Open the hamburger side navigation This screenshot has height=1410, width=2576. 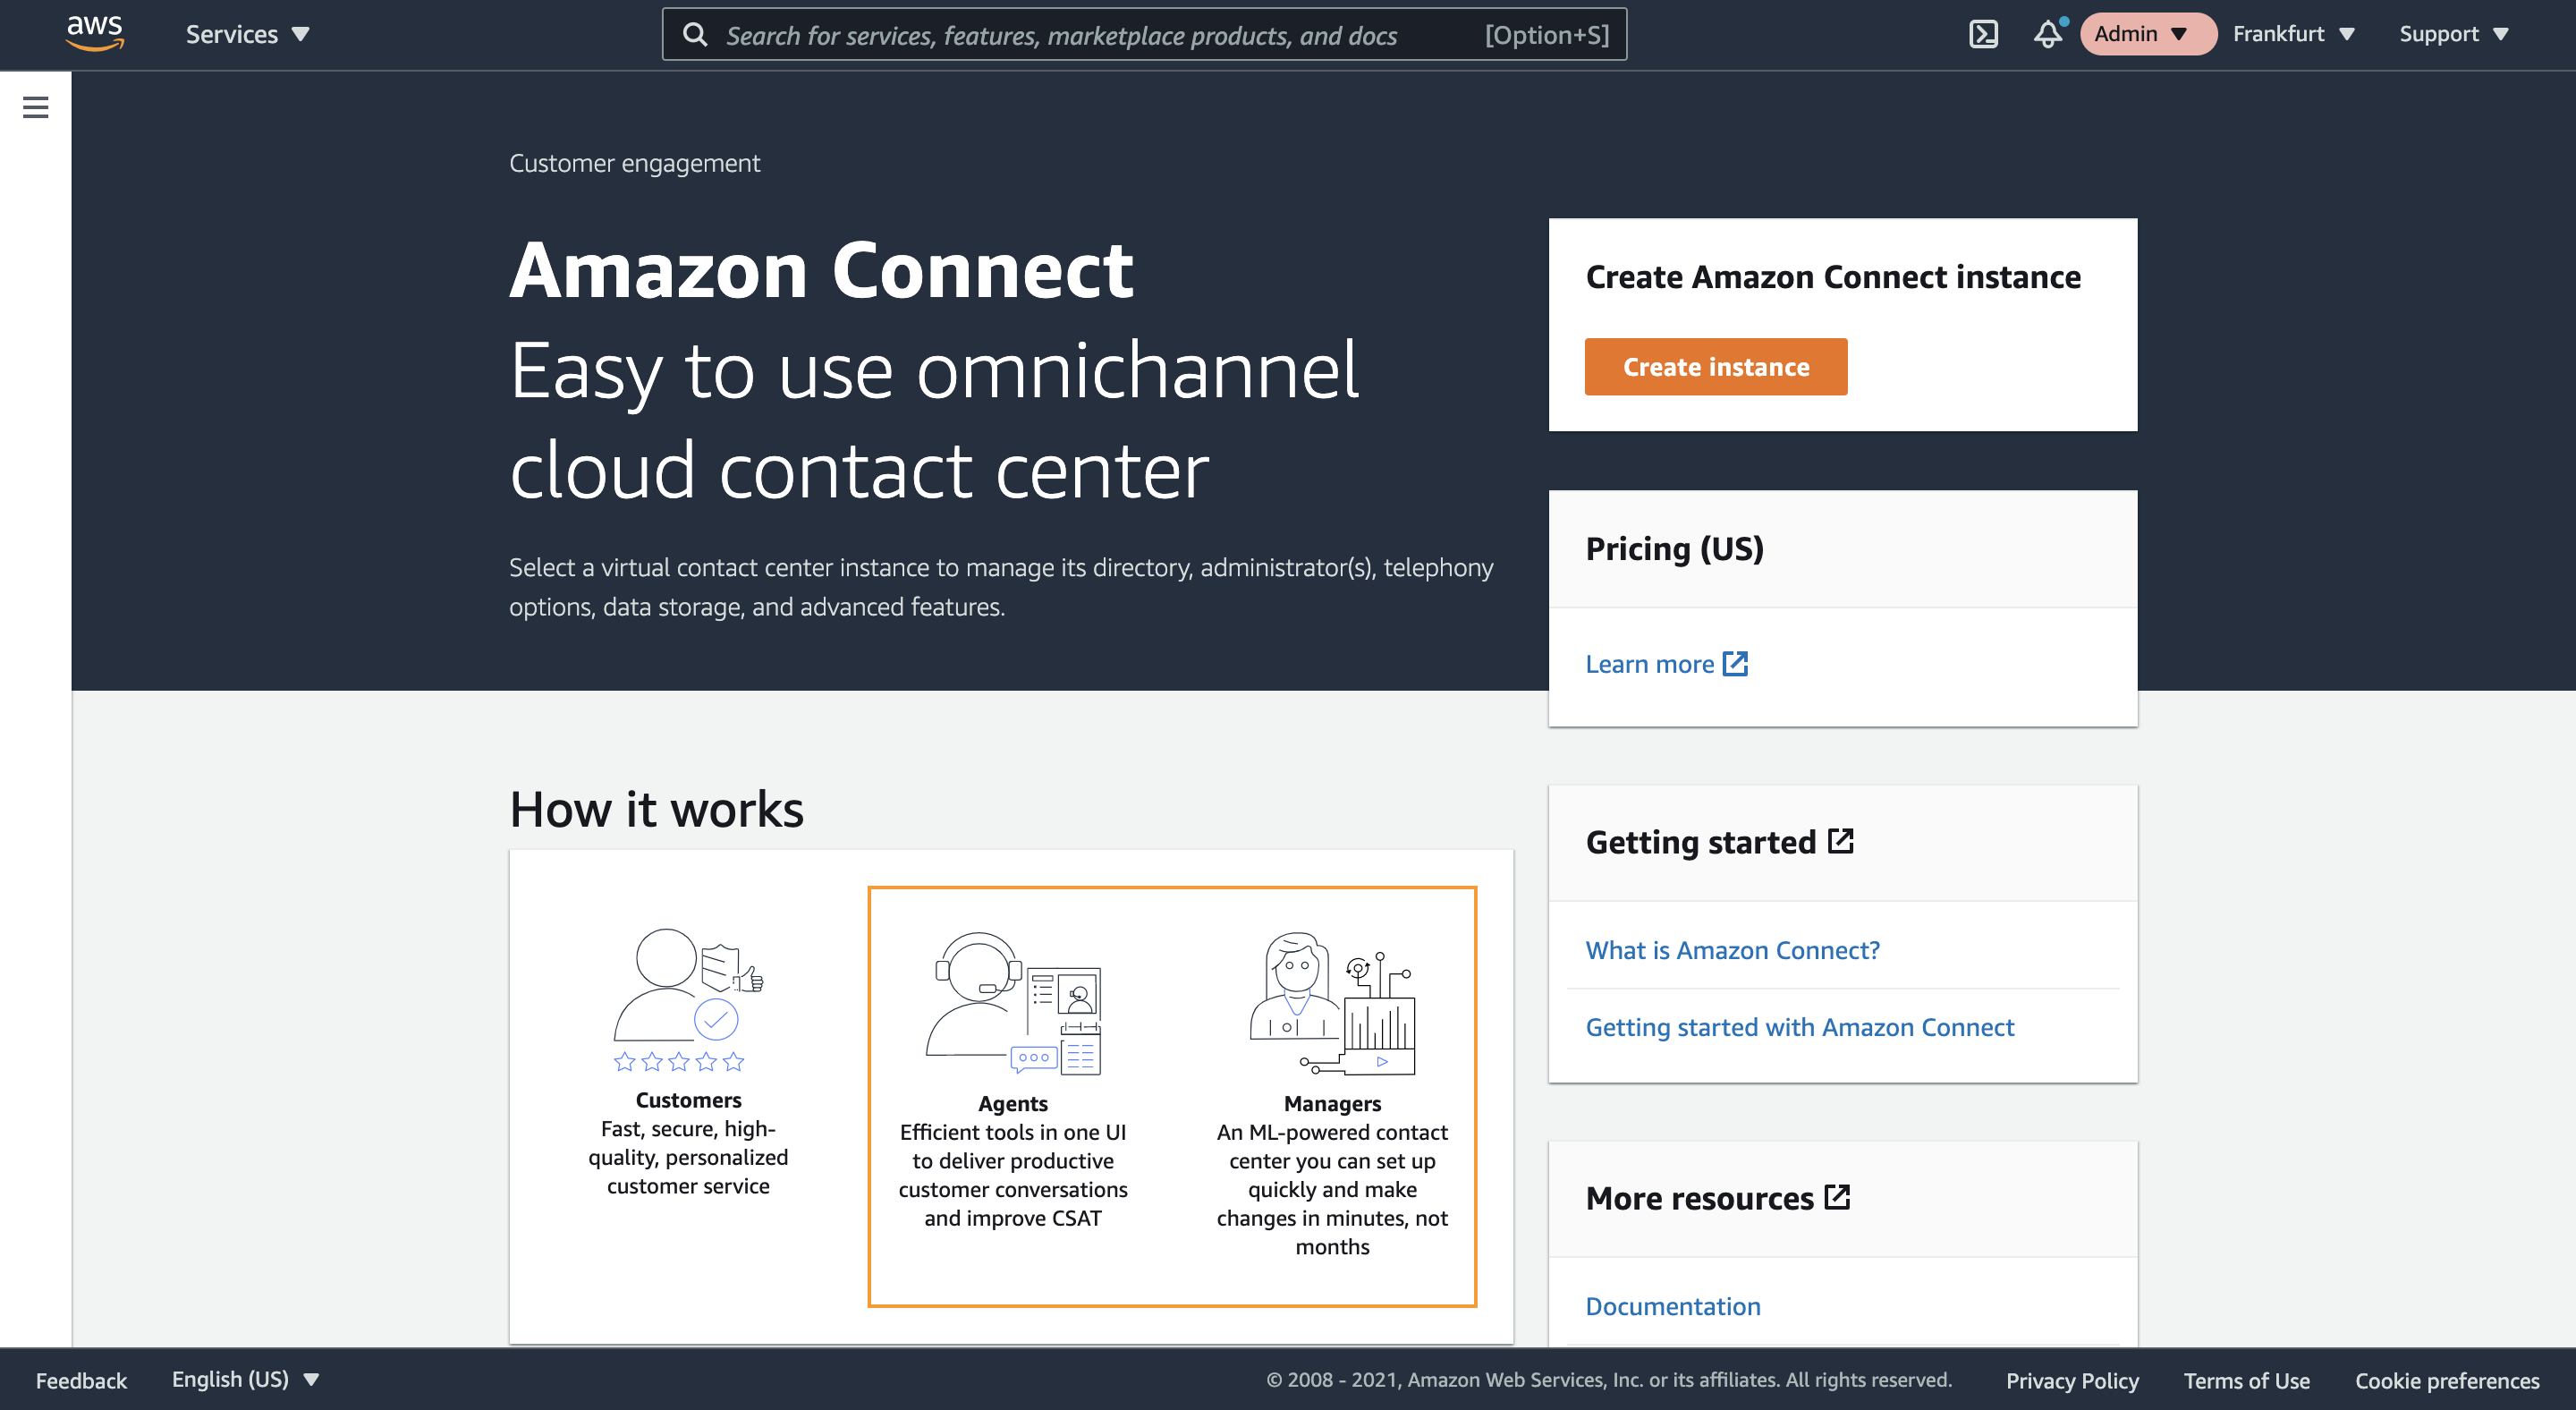click(36, 107)
